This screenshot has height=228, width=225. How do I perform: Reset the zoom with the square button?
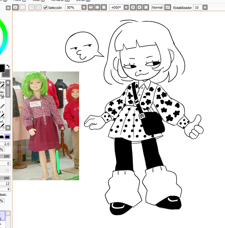tap(104, 7)
